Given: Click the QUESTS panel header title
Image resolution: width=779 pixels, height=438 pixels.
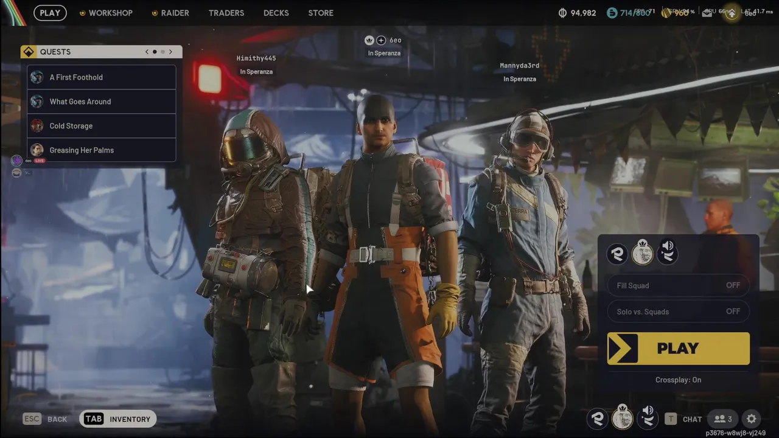Looking at the screenshot, I should coord(55,52).
